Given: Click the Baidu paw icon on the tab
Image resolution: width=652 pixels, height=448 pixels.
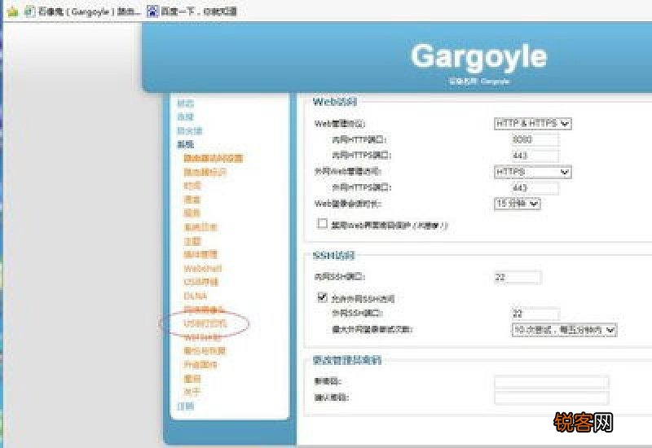Looking at the screenshot, I should [152, 11].
